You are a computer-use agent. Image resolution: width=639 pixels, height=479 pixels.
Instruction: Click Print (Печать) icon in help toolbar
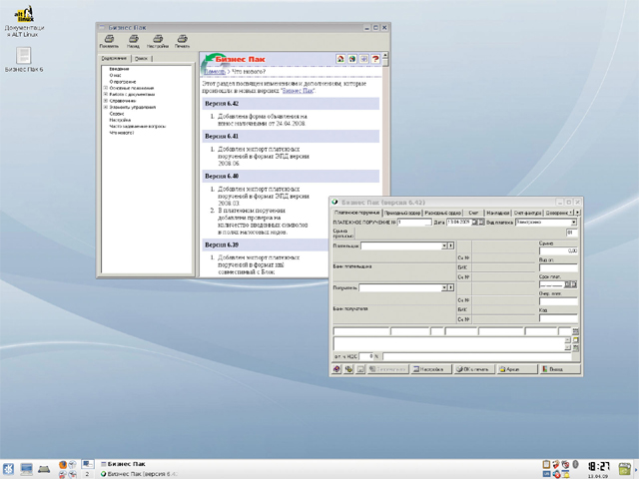182,41
